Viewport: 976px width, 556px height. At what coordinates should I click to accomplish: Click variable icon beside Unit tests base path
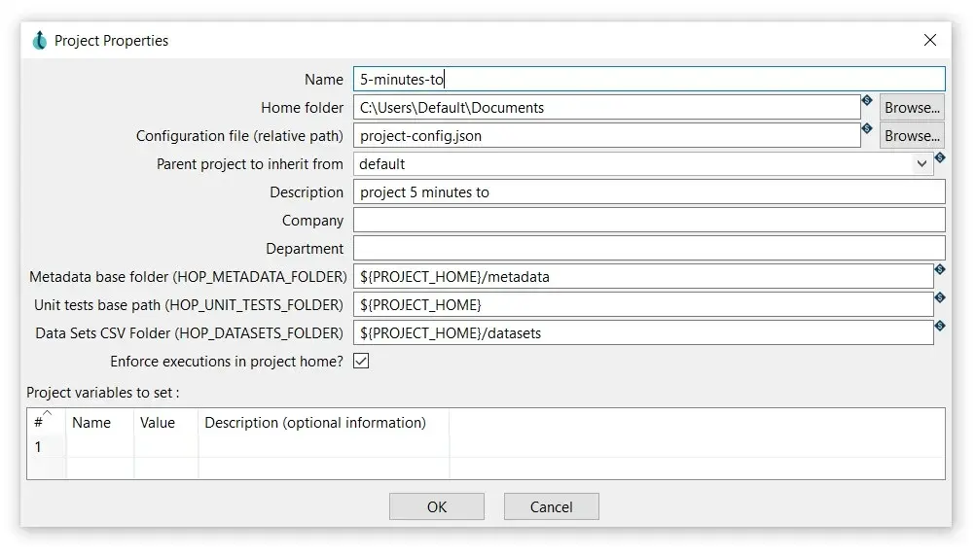pyautogui.click(x=940, y=297)
